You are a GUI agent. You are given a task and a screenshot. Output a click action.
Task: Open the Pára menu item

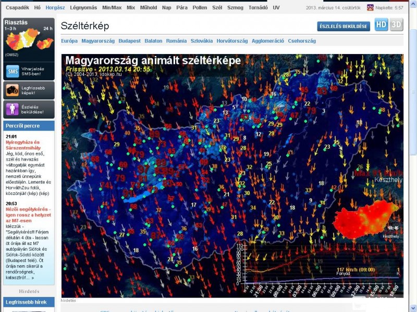182,8
